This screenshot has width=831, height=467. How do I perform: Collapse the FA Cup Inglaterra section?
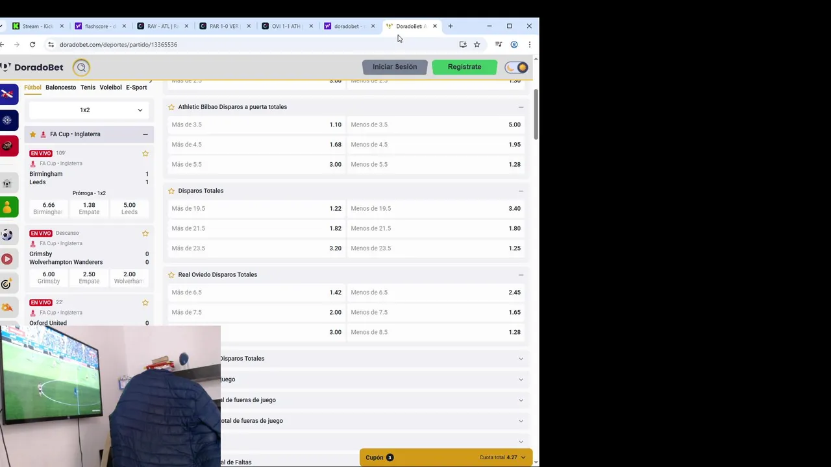(145, 134)
